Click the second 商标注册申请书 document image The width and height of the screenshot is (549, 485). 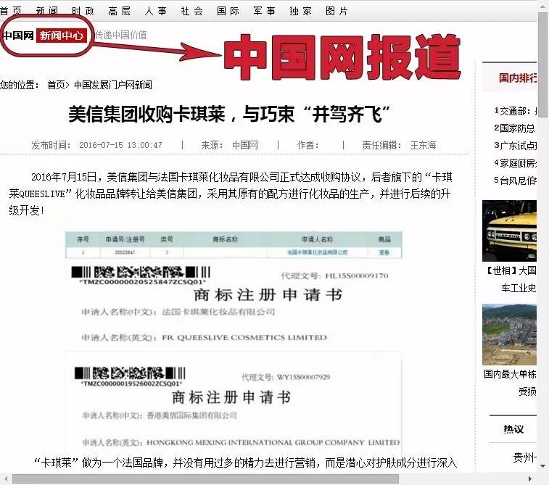pyautogui.click(x=234, y=402)
